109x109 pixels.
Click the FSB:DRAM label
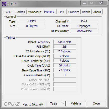tap(43, 47)
